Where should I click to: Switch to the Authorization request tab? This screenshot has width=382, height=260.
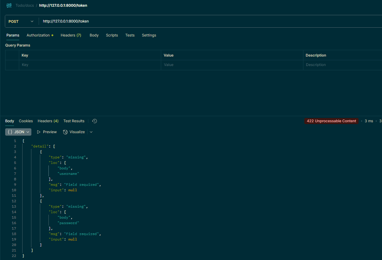point(38,35)
